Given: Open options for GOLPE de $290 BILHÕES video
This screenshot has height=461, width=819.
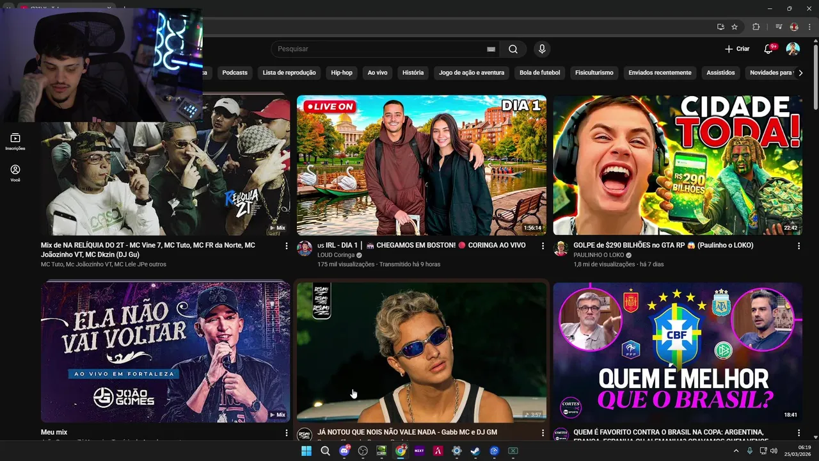Looking at the screenshot, I should (x=799, y=246).
